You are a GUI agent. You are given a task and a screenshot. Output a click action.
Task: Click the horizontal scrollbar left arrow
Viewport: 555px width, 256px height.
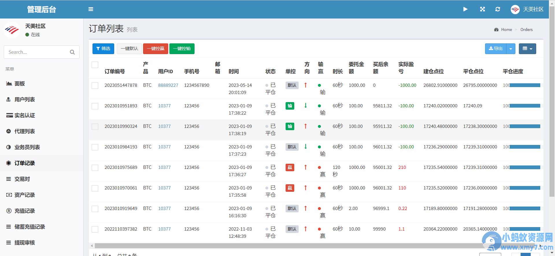click(92, 246)
